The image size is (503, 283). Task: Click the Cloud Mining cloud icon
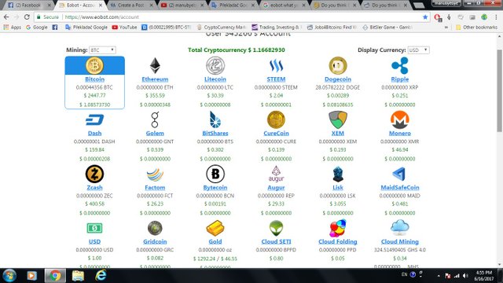tap(400, 227)
